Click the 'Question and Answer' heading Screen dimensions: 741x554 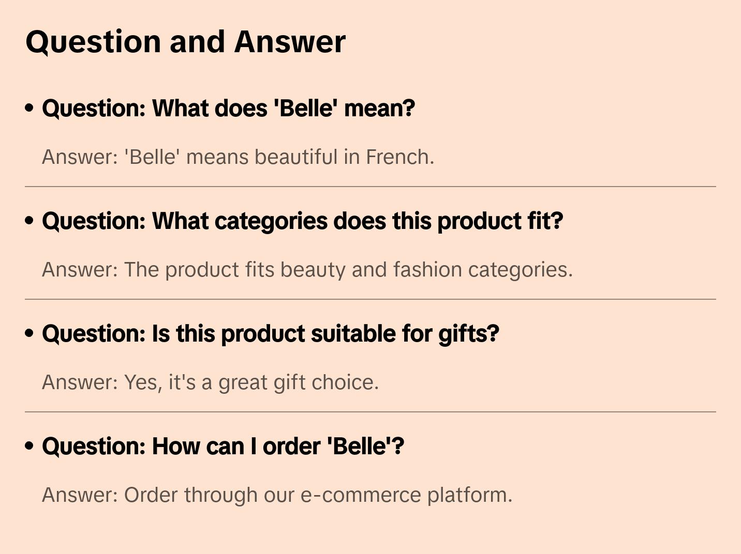point(185,41)
